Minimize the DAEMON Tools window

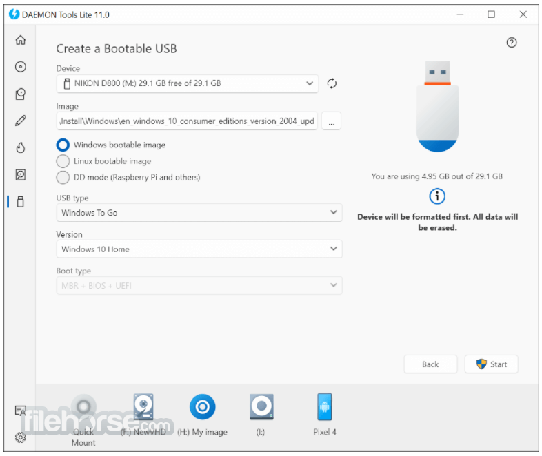tap(460, 14)
